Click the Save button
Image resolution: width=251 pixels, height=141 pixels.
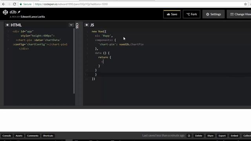(x=172, y=14)
